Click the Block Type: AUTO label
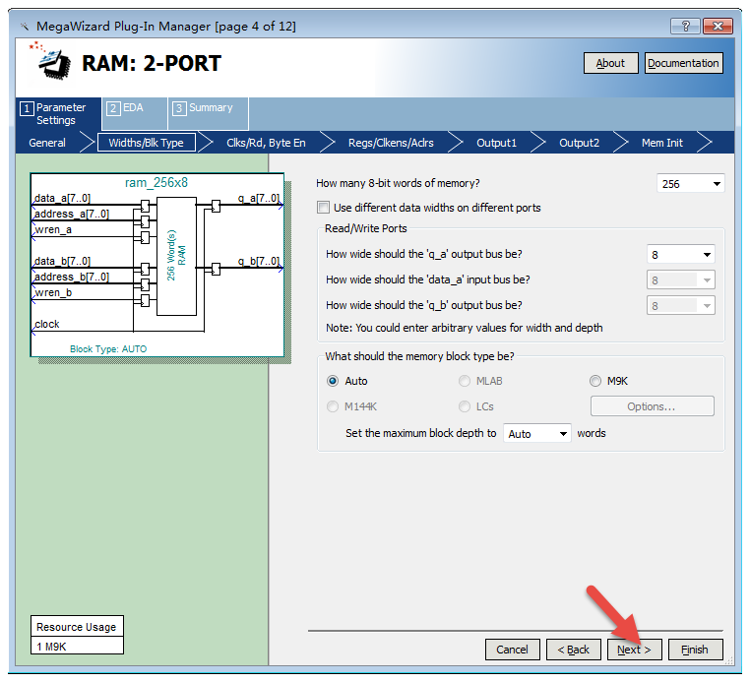Image resolution: width=750 pixels, height=682 pixels. (108, 349)
